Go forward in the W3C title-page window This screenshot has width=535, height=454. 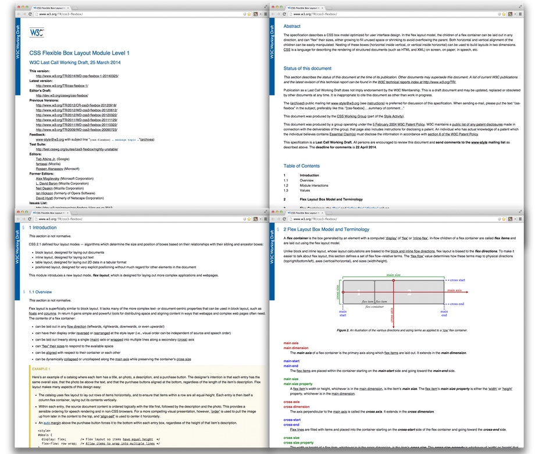(x=24, y=14)
